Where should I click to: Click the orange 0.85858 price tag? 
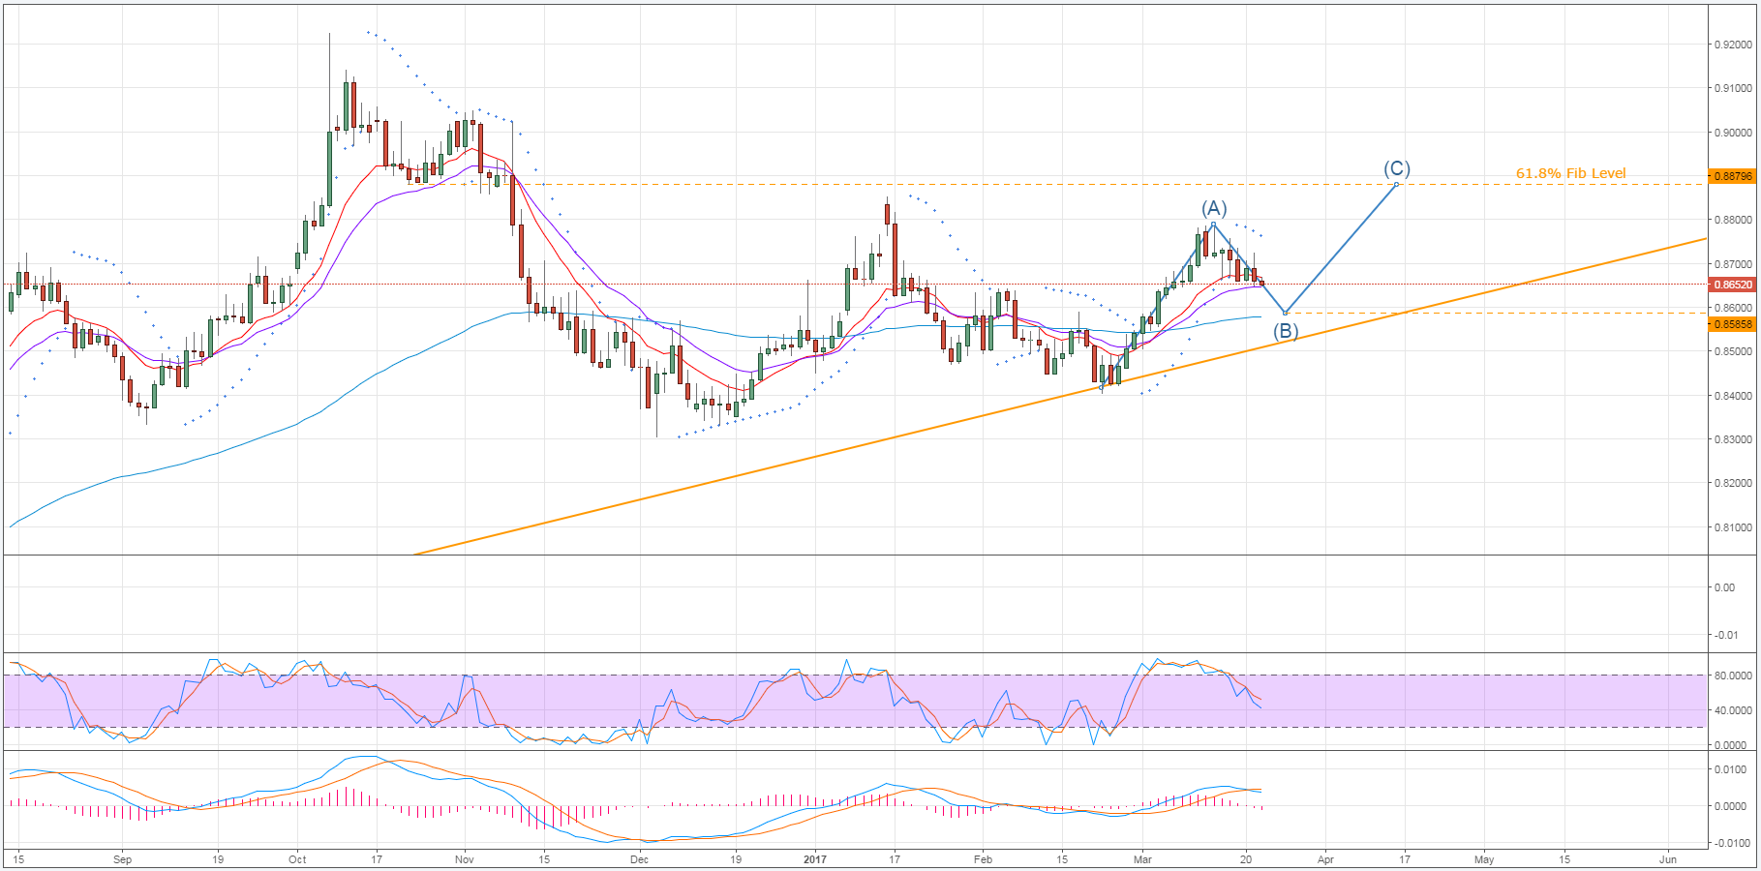click(1733, 324)
